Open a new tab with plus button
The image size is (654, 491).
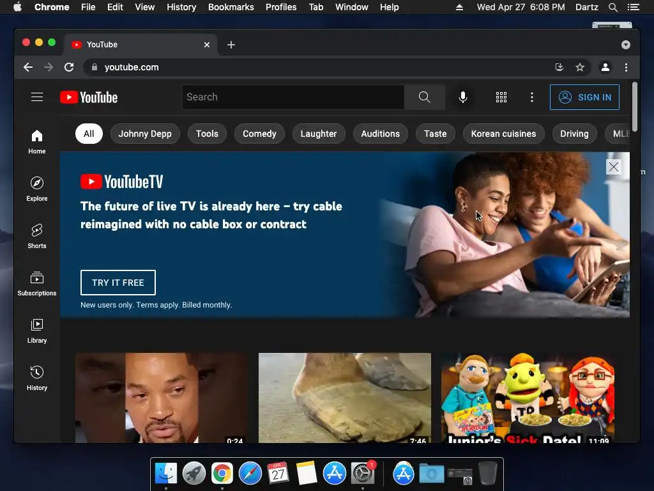(x=231, y=45)
